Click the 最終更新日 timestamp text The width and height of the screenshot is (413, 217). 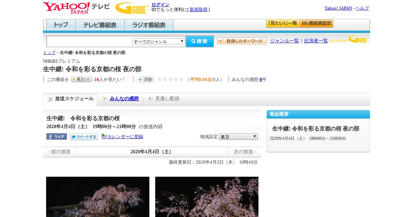coord(213,162)
